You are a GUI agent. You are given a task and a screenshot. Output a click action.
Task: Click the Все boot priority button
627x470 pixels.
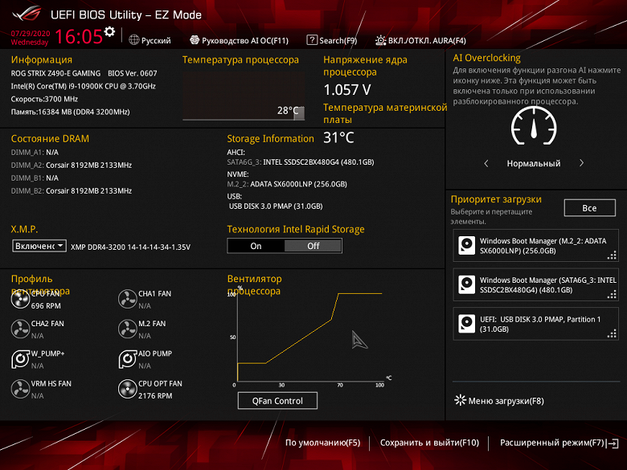pyautogui.click(x=589, y=208)
